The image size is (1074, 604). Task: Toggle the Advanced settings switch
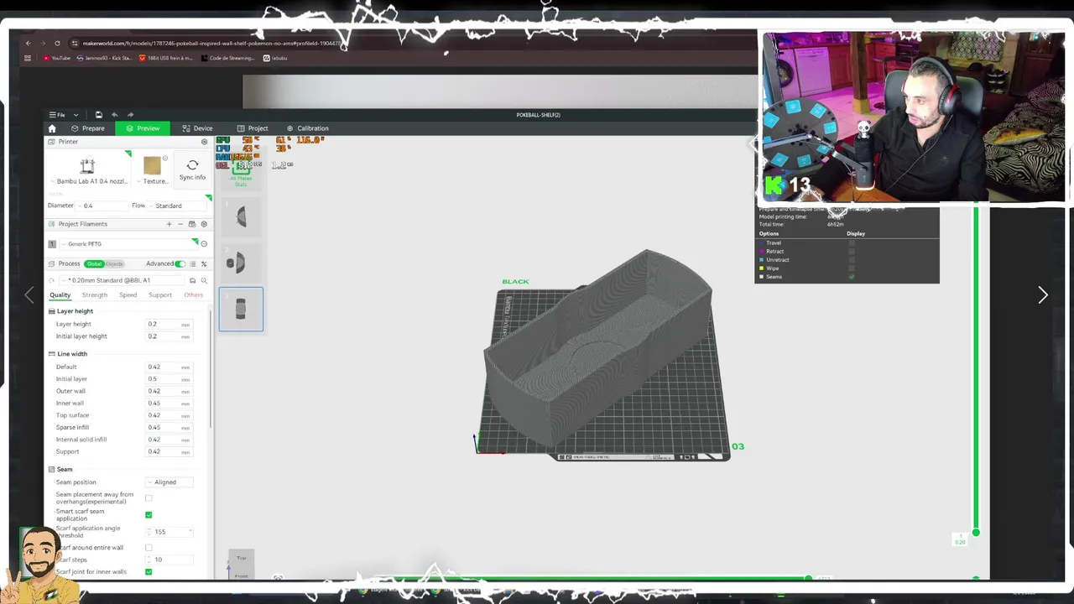[x=180, y=263]
